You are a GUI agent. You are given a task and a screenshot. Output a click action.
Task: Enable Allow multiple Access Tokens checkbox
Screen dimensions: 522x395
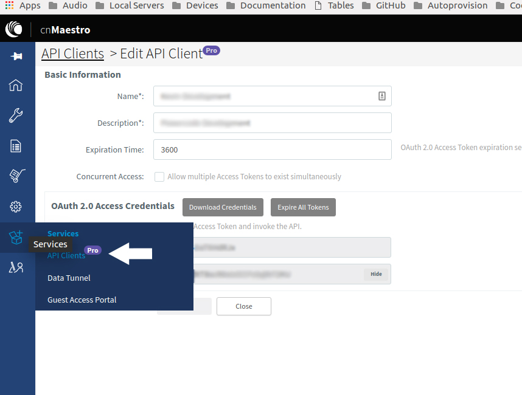click(x=159, y=177)
